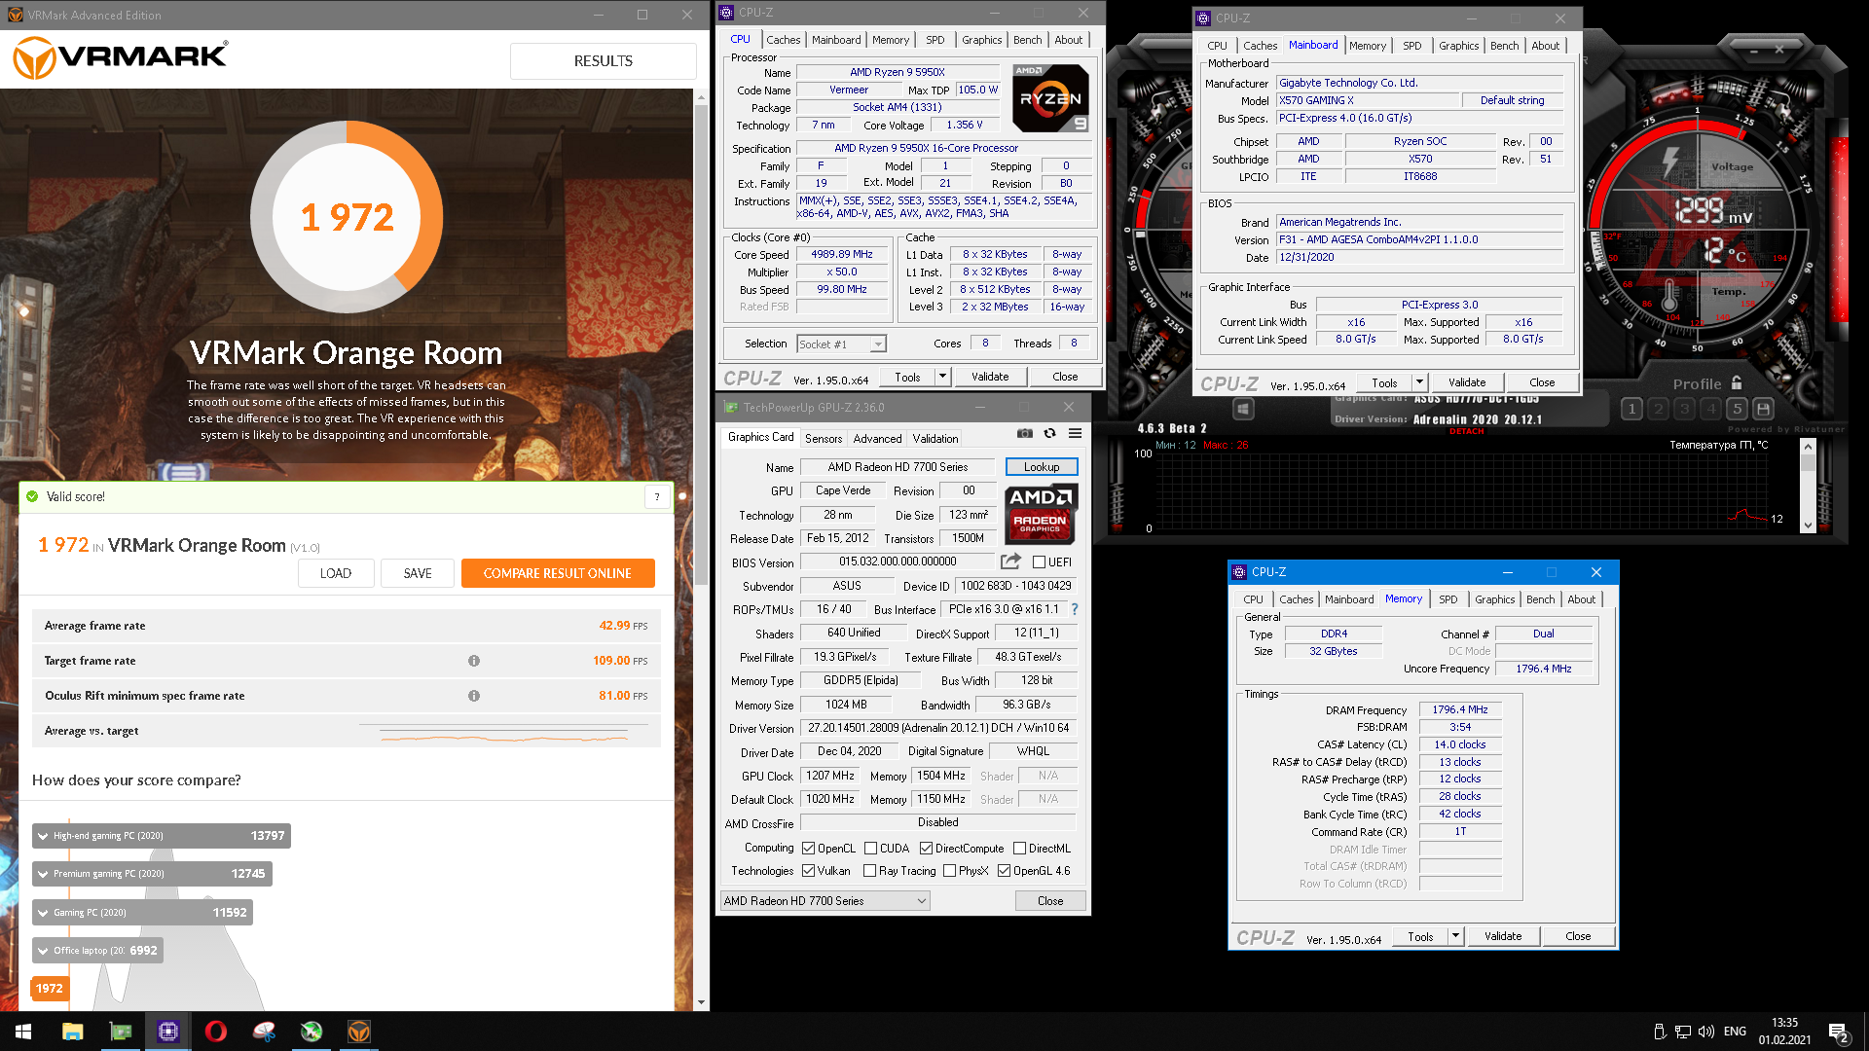
Task: Launch Opera browser from the taskbar
Action: (x=216, y=1032)
